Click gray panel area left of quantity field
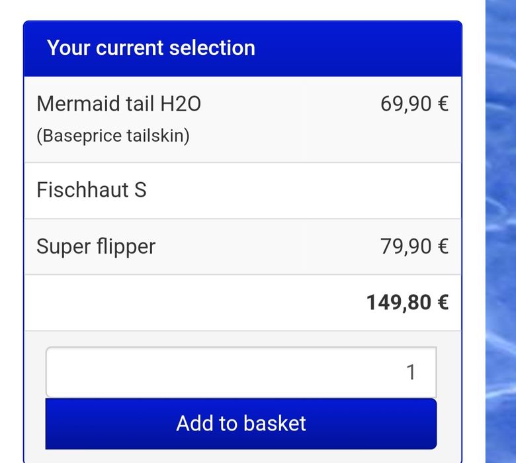Image resolution: width=516 pixels, height=463 pixels. pos(35,372)
